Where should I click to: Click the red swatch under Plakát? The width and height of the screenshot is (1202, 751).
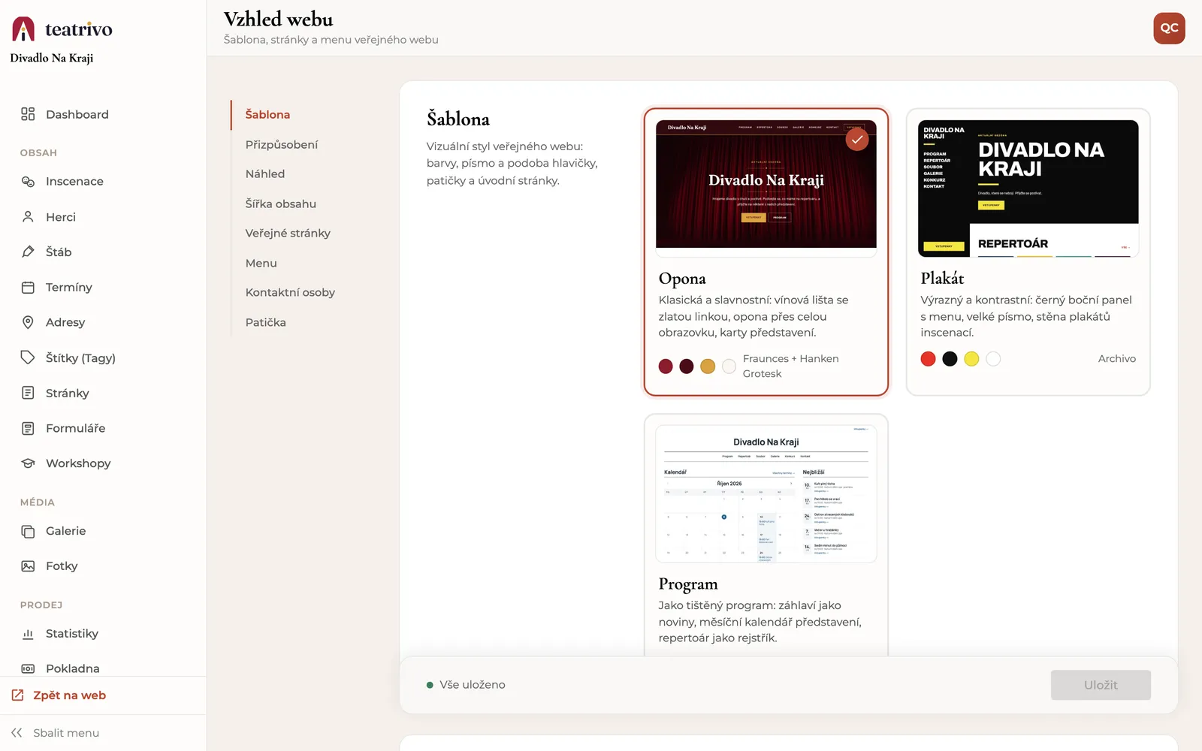click(928, 359)
